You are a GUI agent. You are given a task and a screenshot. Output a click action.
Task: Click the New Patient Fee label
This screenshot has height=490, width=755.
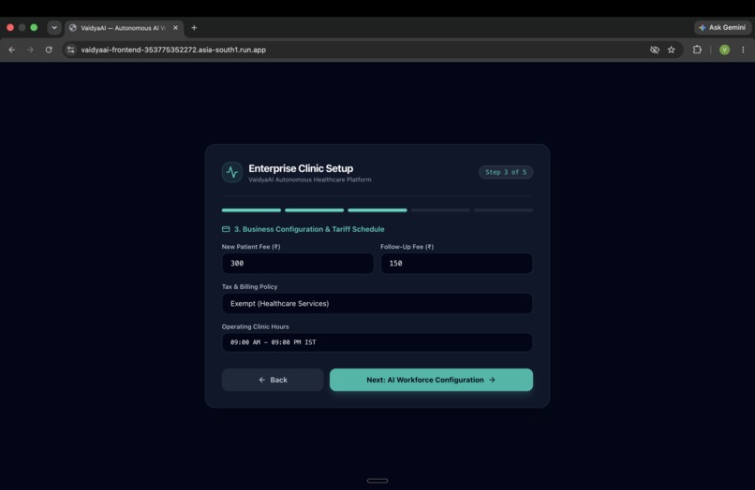point(251,247)
